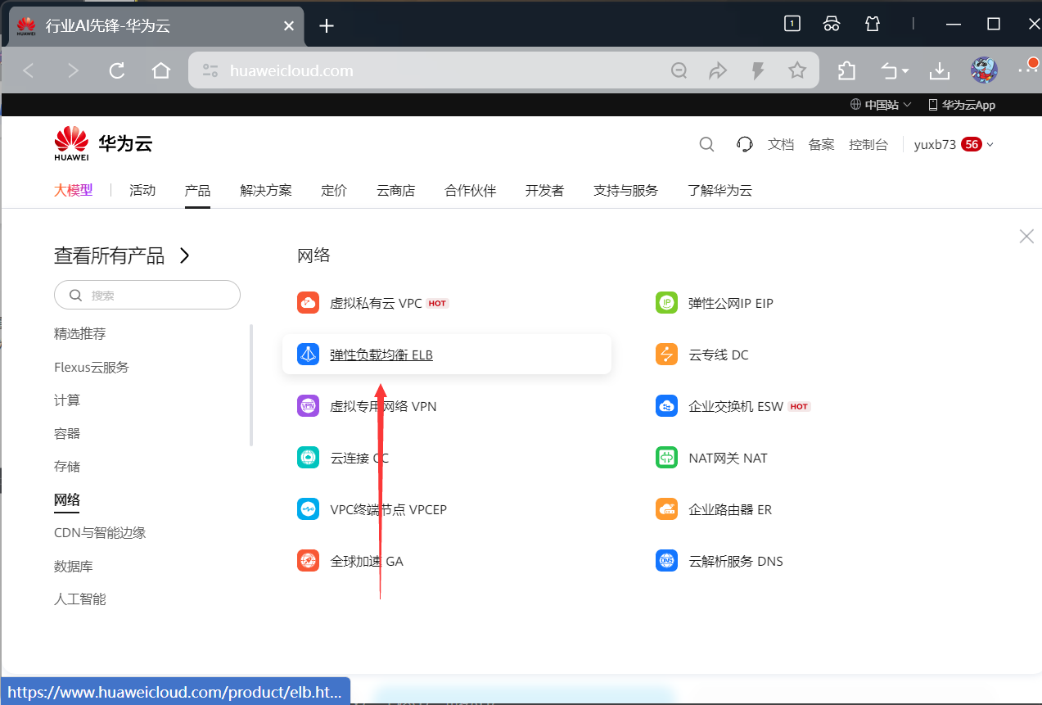Click the EIP green icon
The width and height of the screenshot is (1042, 705).
pyautogui.click(x=667, y=303)
